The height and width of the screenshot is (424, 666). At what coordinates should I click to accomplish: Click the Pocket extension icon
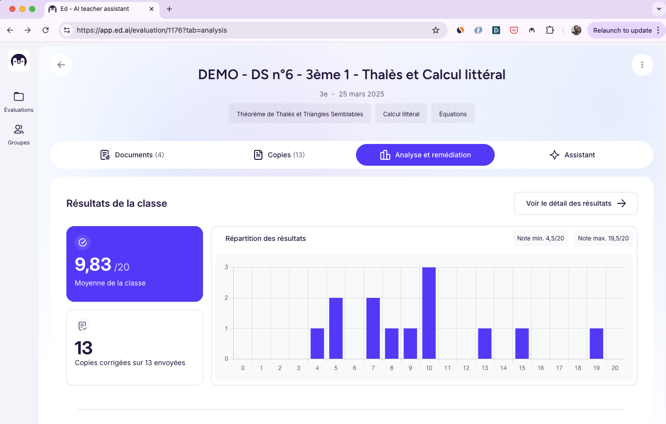tap(514, 30)
